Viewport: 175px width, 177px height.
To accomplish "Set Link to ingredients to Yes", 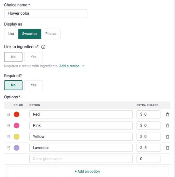I will click(34, 57).
